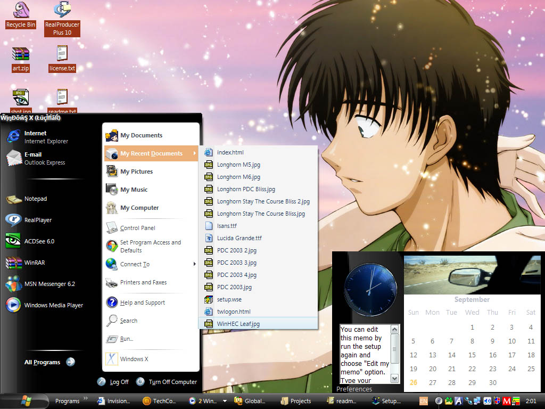
Task: Click the blue letter A tray icon
Action: tap(458, 401)
